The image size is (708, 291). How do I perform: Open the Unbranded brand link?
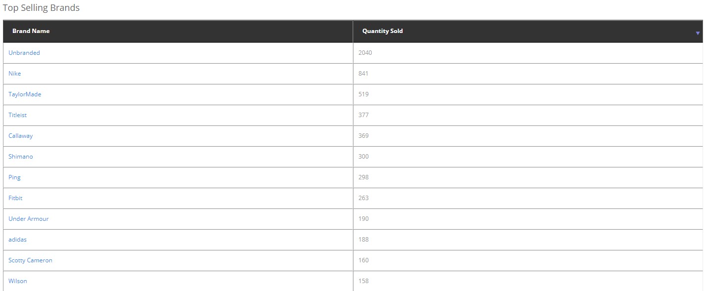coord(24,53)
